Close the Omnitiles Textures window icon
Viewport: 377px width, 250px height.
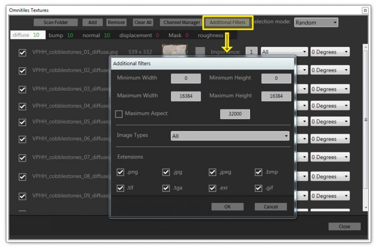point(365,10)
